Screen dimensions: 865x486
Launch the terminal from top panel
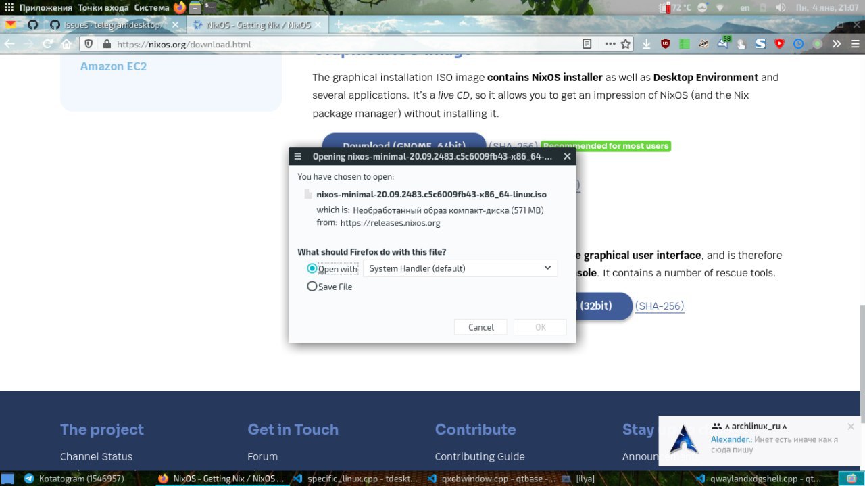[210, 7]
